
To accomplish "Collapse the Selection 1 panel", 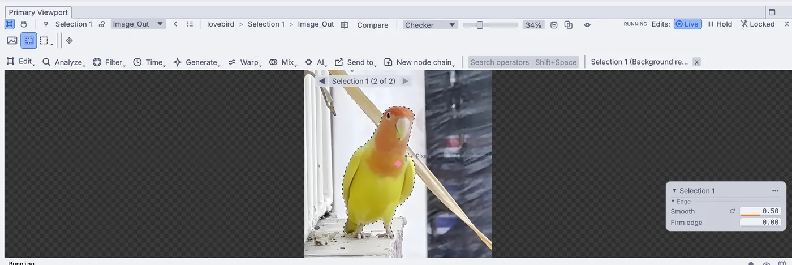I will (x=674, y=191).
